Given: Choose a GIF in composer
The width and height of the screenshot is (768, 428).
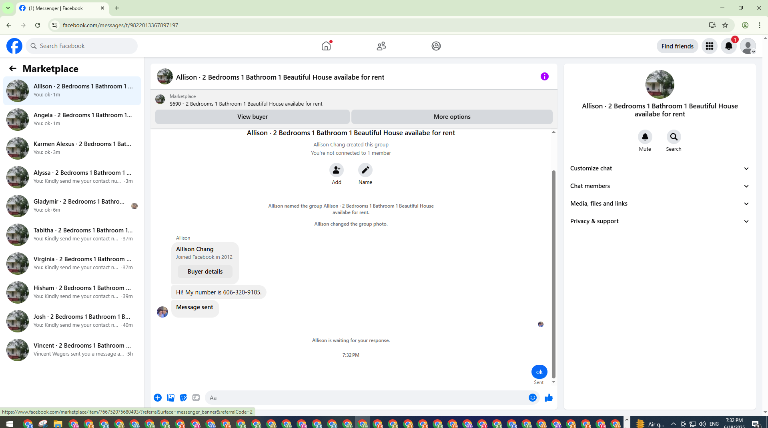Looking at the screenshot, I should point(196,398).
